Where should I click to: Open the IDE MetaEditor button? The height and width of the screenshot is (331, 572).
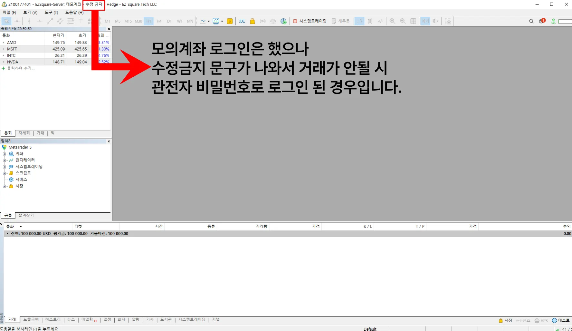coord(242,21)
